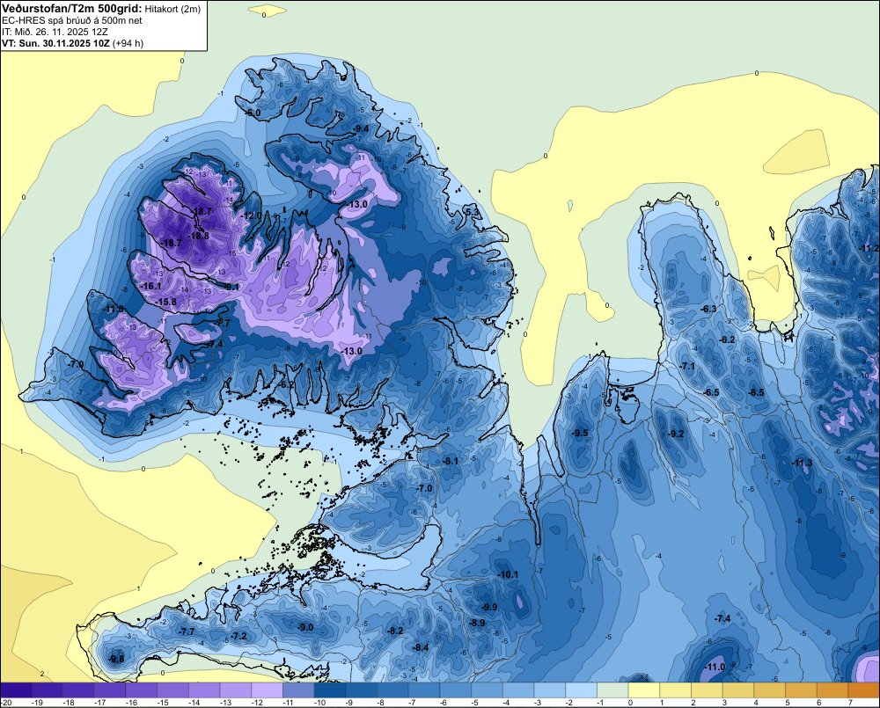Click the -15.8 temperature value
The height and width of the screenshot is (708, 880).
click(166, 302)
